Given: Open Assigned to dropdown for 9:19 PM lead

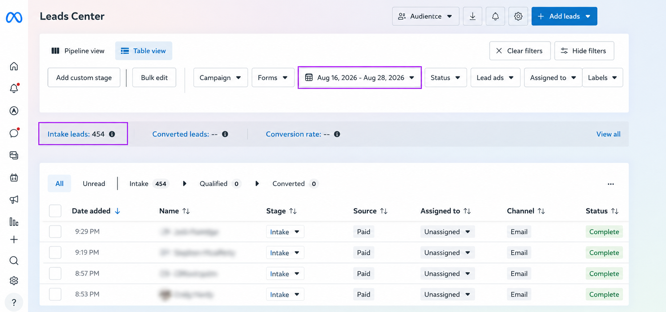Looking at the screenshot, I should [x=447, y=253].
